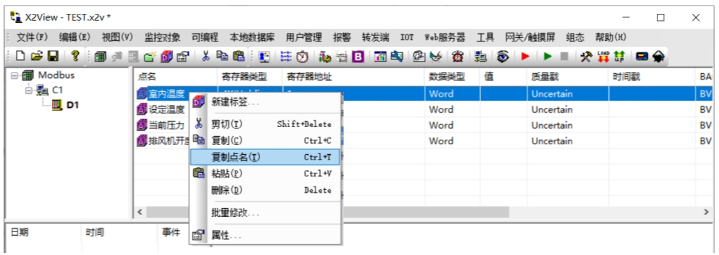Click the yellow question mark help icon
Image resolution: width=719 pixels, height=255 pixels.
(x=75, y=56)
